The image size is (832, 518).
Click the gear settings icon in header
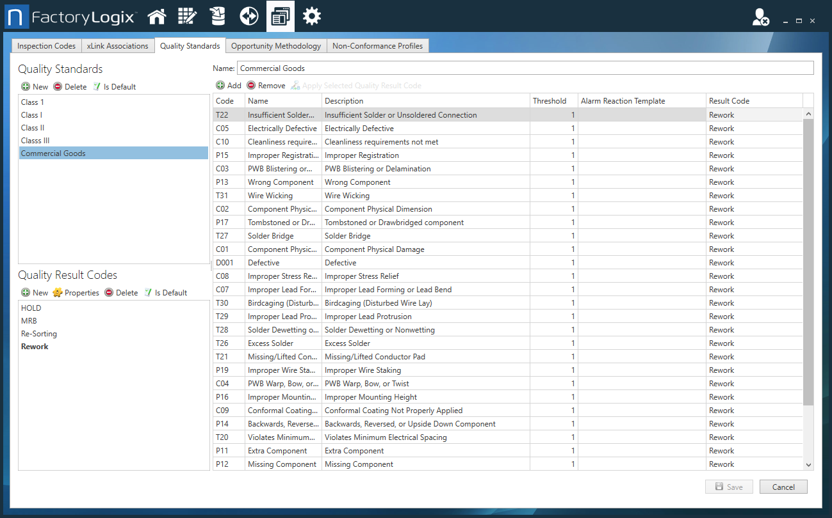tap(312, 17)
